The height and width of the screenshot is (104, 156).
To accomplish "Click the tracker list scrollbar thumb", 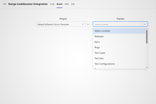I will (x=147, y=37).
